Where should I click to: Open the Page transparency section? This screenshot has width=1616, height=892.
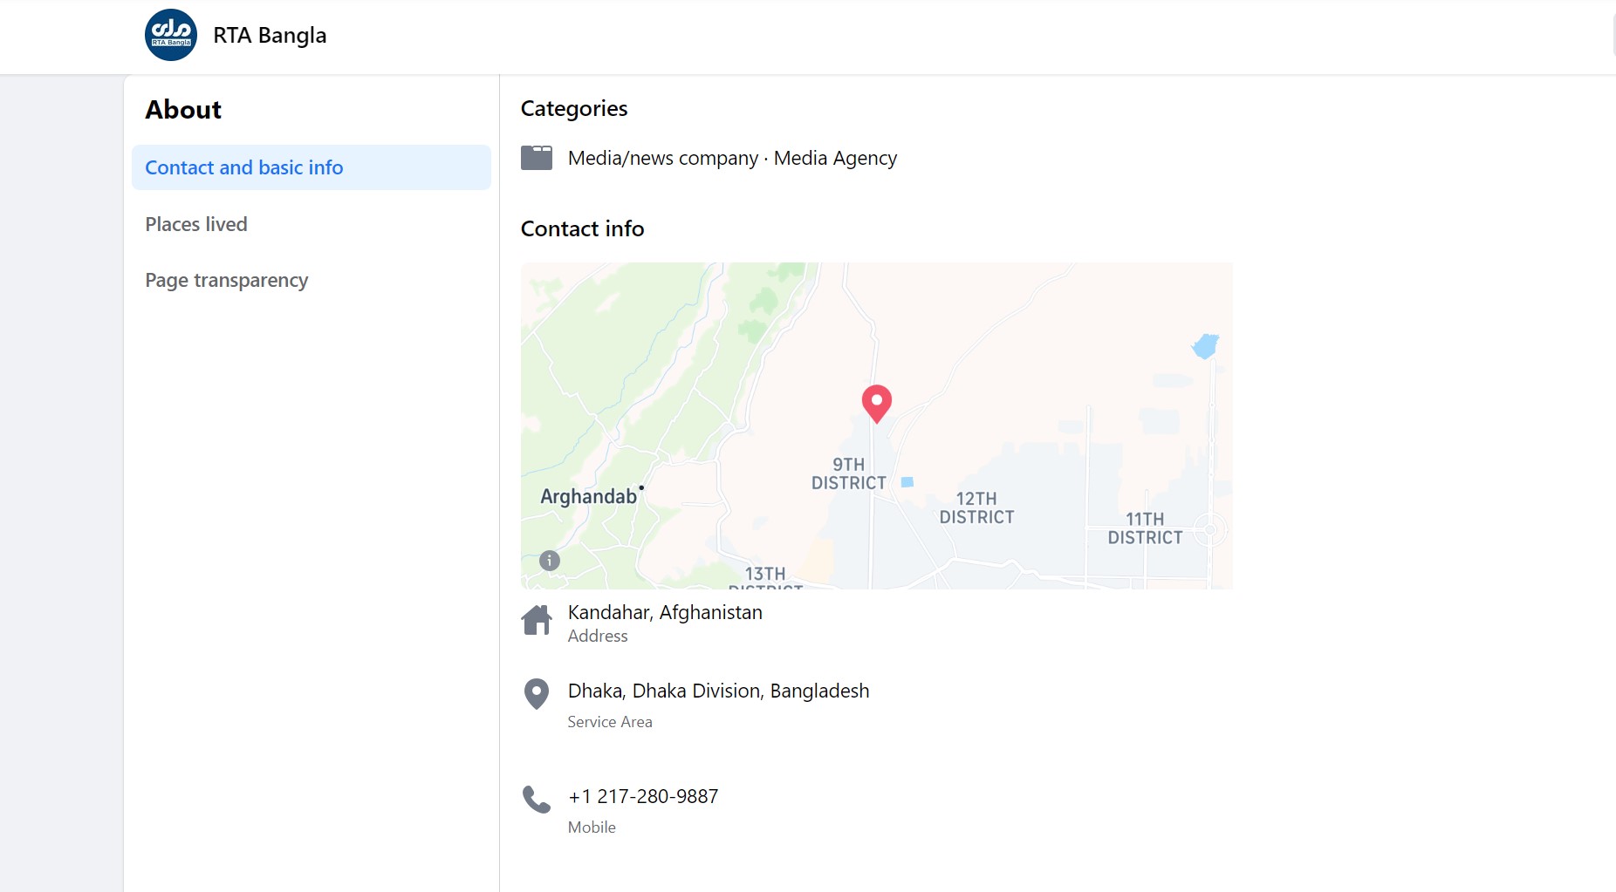(227, 280)
